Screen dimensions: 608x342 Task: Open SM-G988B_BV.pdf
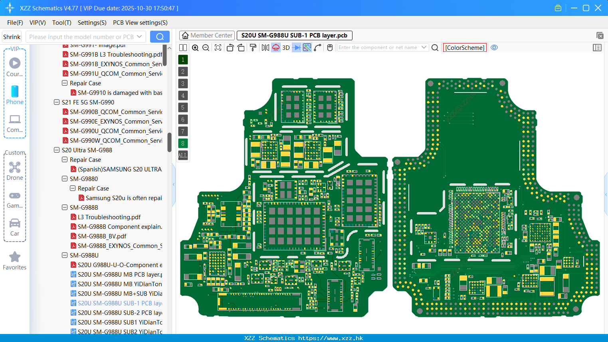coord(102,236)
